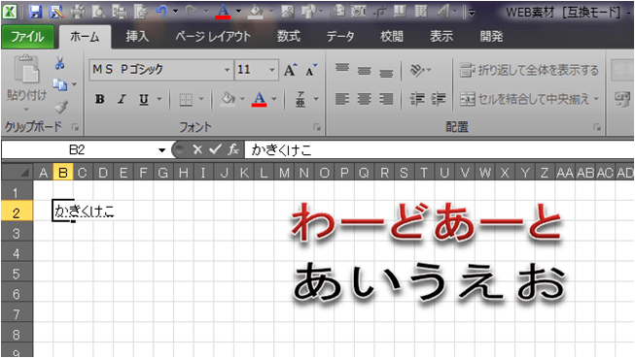This screenshot has height=358, width=635.
Task: Click the Select All corner button
Action: pyautogui.click(x=17, y=173)
